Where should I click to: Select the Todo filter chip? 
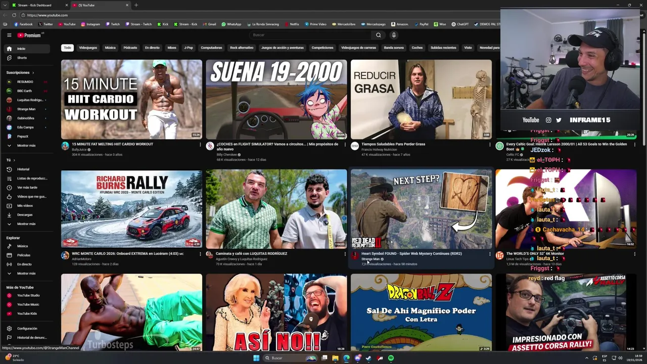coord(67,48)
